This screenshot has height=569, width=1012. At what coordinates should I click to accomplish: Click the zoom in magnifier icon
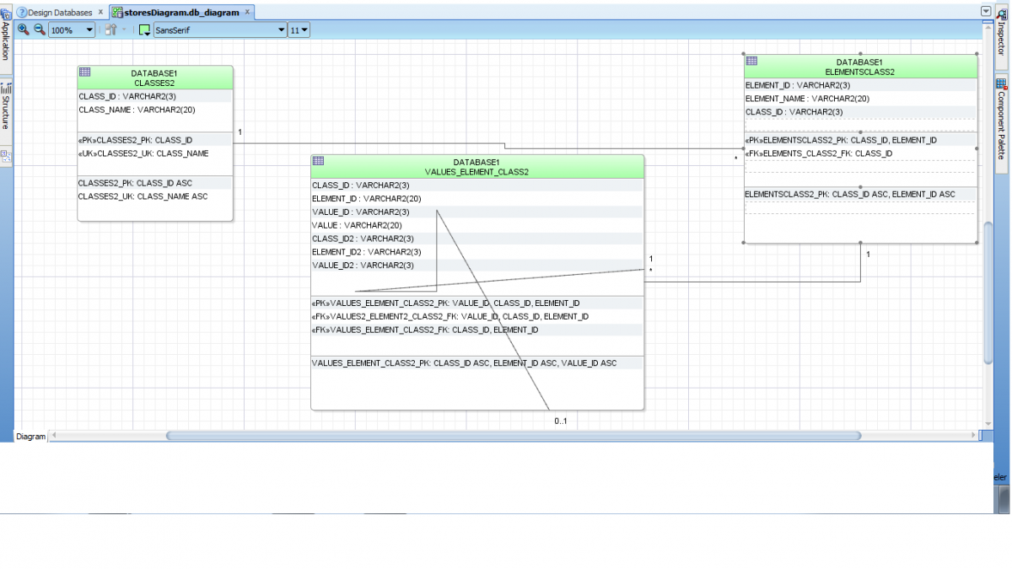point(24,30)
